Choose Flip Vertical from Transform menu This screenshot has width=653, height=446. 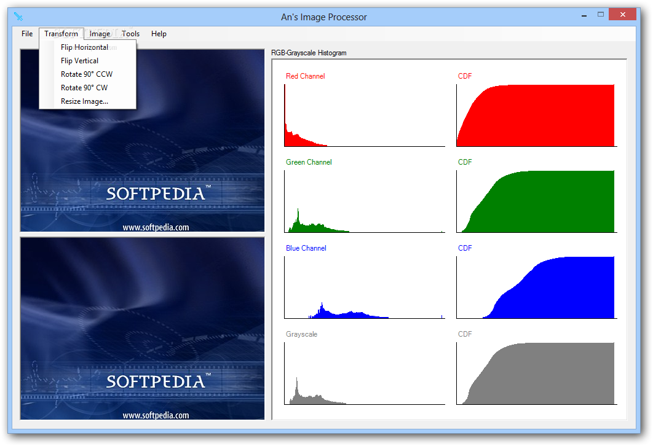(88, 61)
